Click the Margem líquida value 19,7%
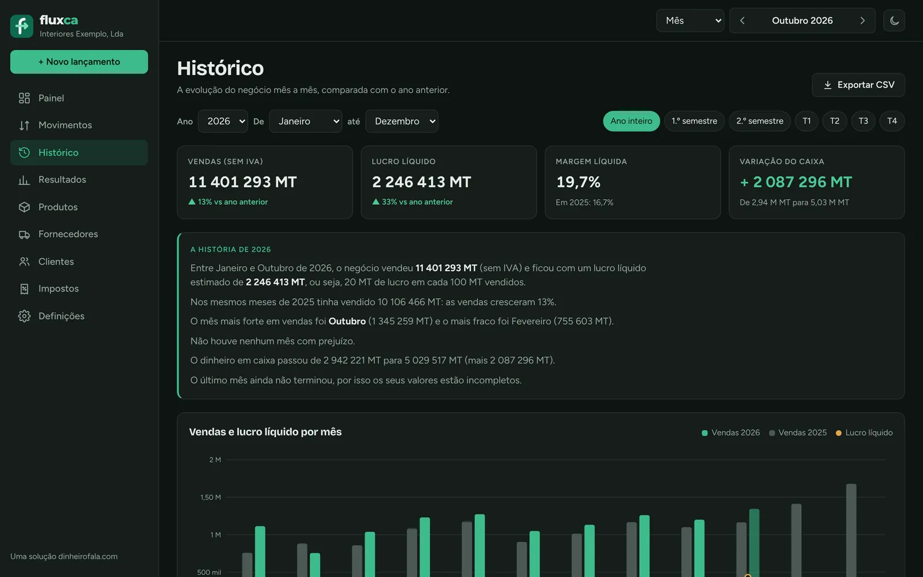Screen dimensions: 923x577 579,182
